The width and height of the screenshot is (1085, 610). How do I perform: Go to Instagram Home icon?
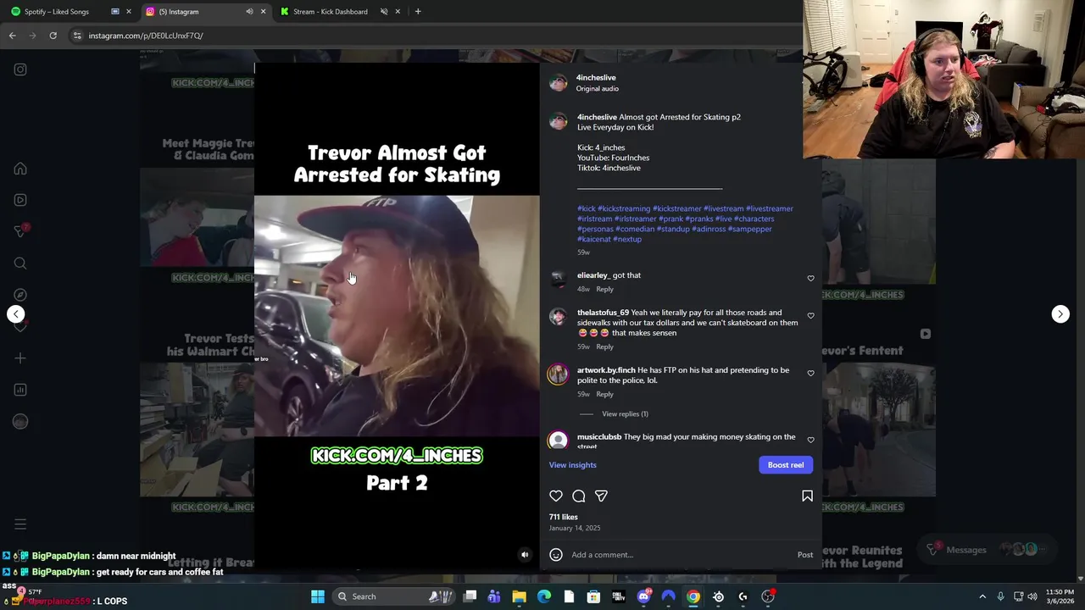click(20, 169)
